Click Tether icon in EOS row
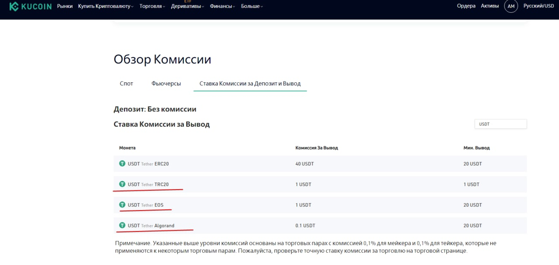This screenshot has width=559, height=265. (122, 204)
